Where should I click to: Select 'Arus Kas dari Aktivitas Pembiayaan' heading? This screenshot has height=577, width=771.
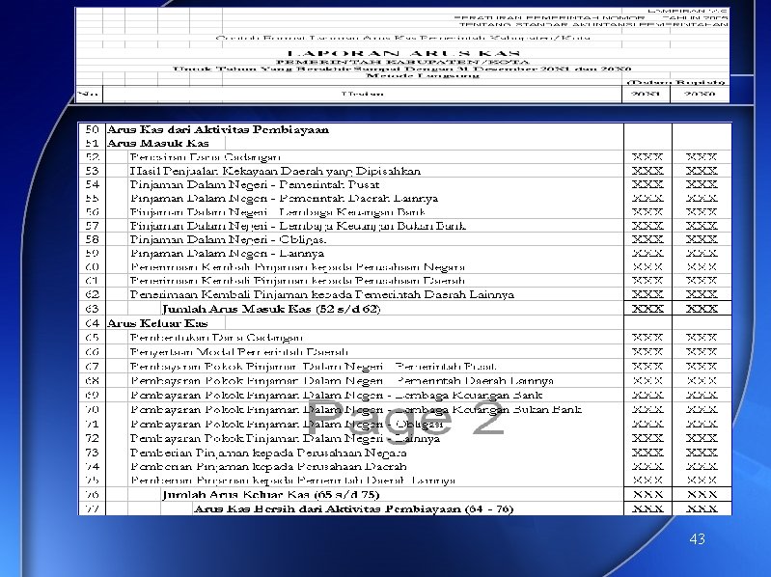218,129
